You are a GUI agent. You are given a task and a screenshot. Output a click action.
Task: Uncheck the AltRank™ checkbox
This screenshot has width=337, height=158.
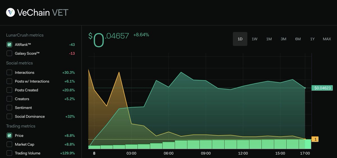click(10, 45)
